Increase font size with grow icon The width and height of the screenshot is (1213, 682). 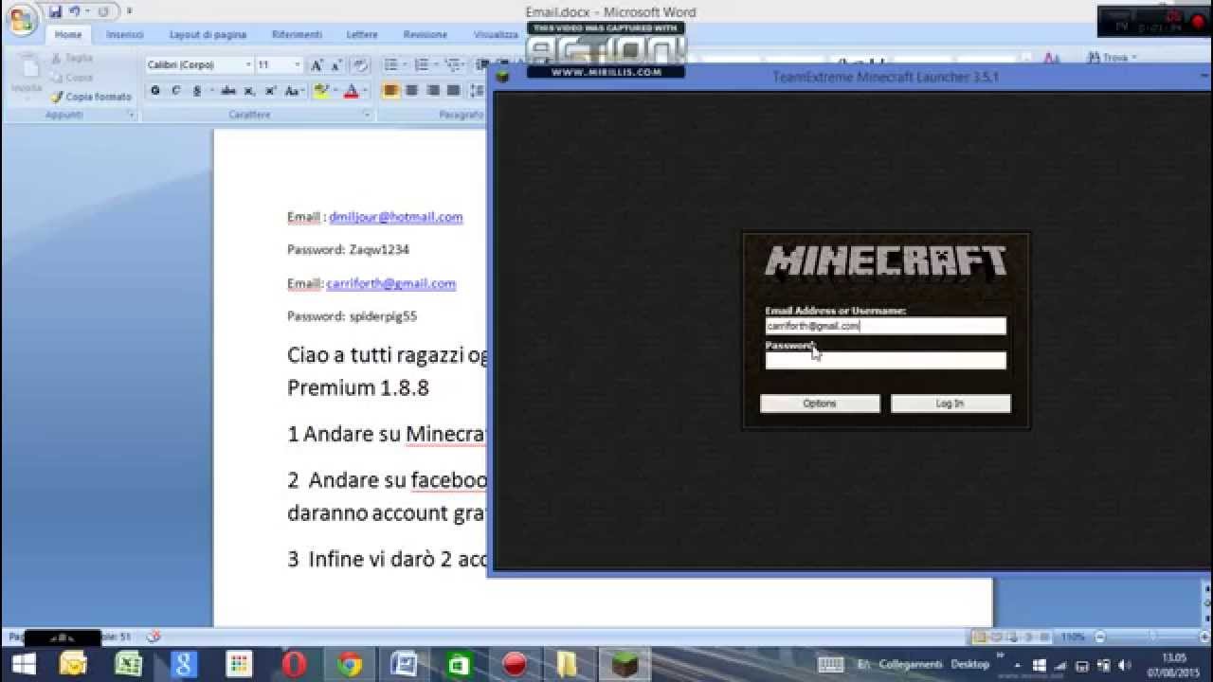(317, 65)
